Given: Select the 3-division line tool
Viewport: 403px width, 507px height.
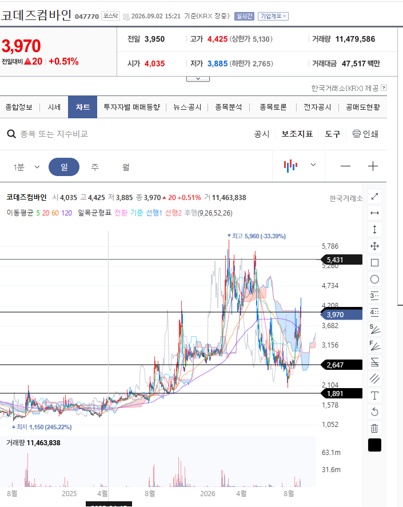Looking at the screenshot, I should (x=374, y=296).
